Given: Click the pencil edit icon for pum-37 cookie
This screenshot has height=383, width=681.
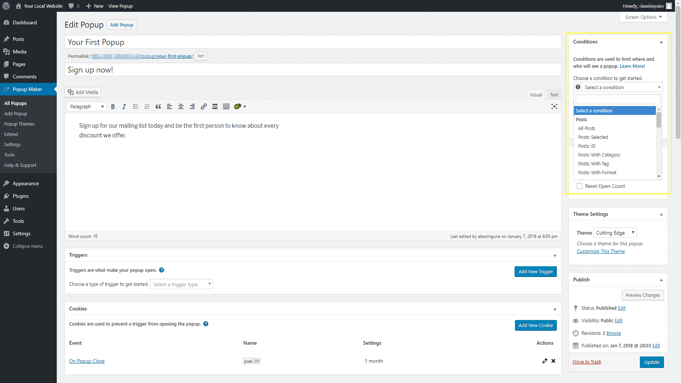Looking at the screenshot, I should coord(544,361).
